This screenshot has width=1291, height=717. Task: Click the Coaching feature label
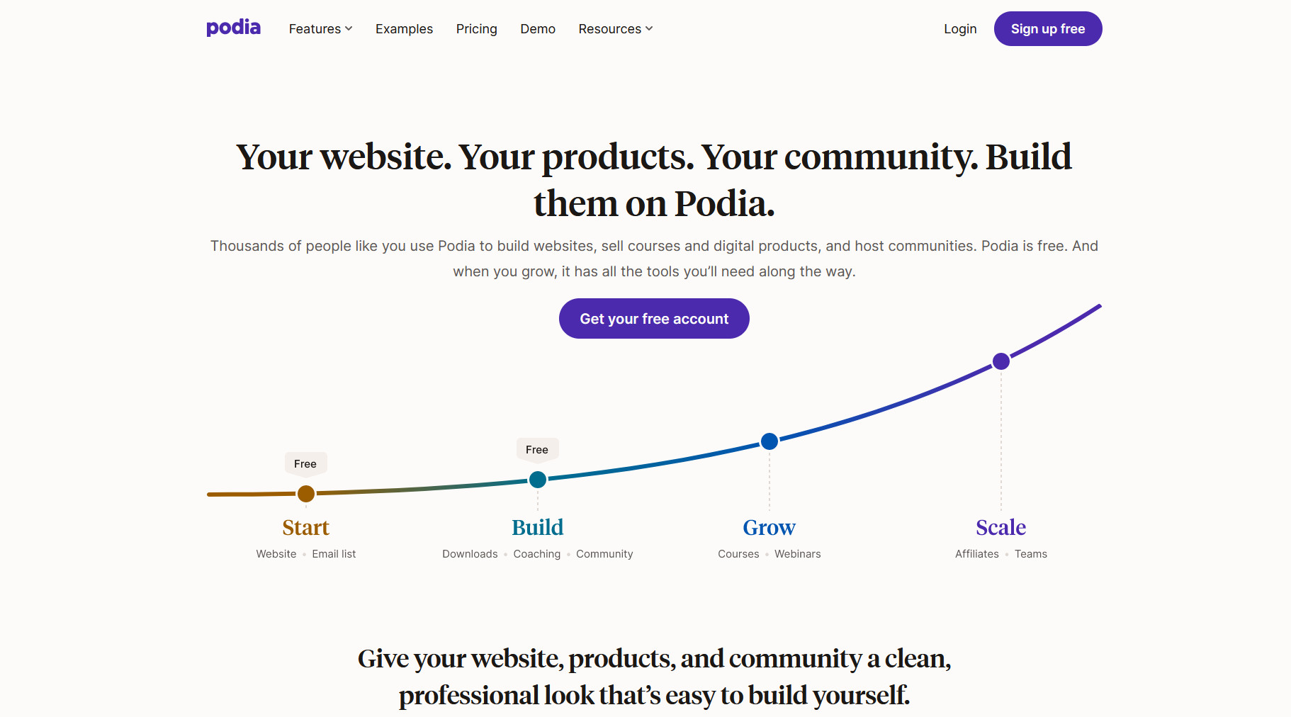[x=537, y=554]
